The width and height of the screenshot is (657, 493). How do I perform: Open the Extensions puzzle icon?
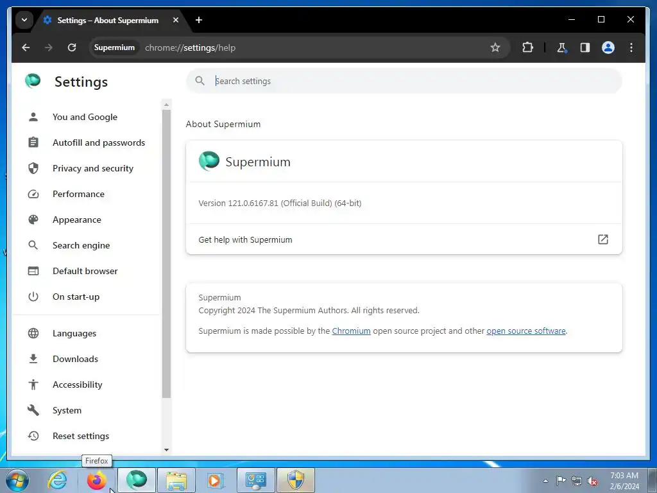527,48
